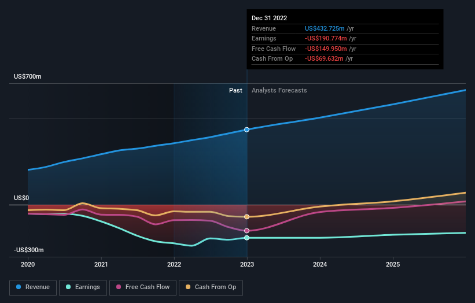The image size is (475, 303).
Task: Click the US$0 y-axis label
Action: [x=21, y=198]
